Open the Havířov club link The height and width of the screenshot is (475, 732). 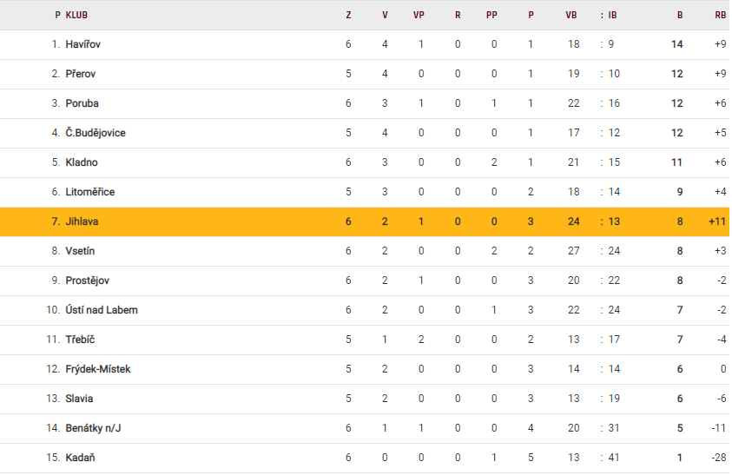pos(83,44)
